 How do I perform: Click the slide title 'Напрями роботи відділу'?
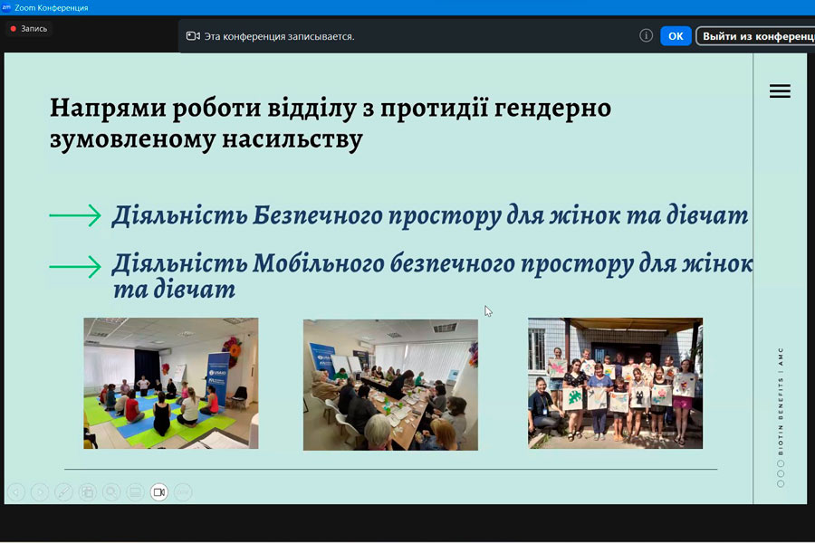click(203, 108)
